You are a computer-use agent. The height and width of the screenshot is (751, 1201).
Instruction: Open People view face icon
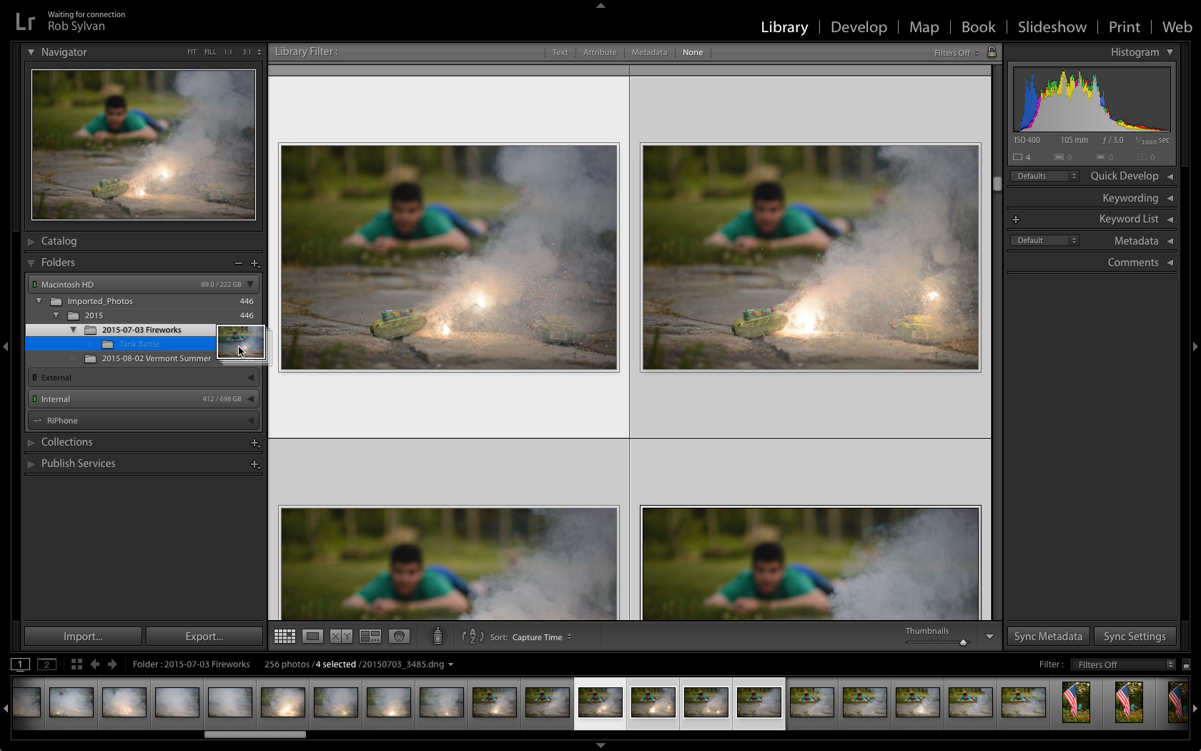coord(399,636)
